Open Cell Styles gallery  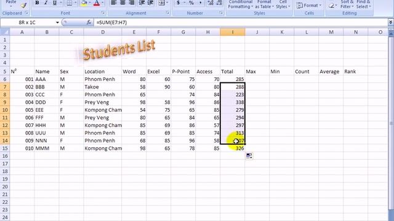point(283,4)
